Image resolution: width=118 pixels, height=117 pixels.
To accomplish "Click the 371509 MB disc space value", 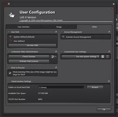I will coord(43,93).
